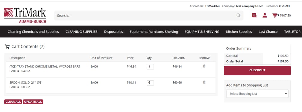Open the Equipment, Furniture, Shelving menu
Viewport: 302px width, 112px height.
[154, 32]
